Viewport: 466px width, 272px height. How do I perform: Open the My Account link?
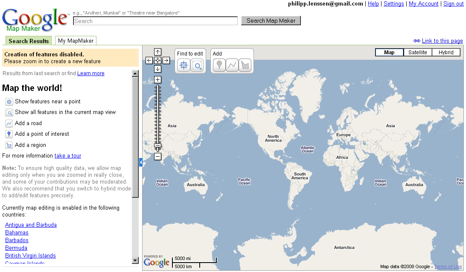click(x=423, y=3)
